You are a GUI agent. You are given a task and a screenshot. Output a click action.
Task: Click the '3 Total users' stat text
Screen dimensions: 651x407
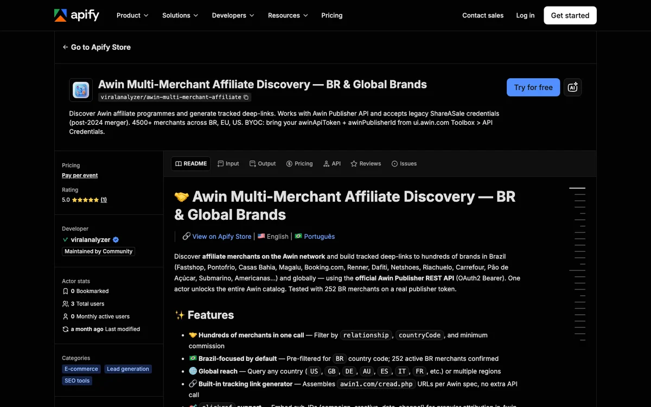[x=88, y=304]
